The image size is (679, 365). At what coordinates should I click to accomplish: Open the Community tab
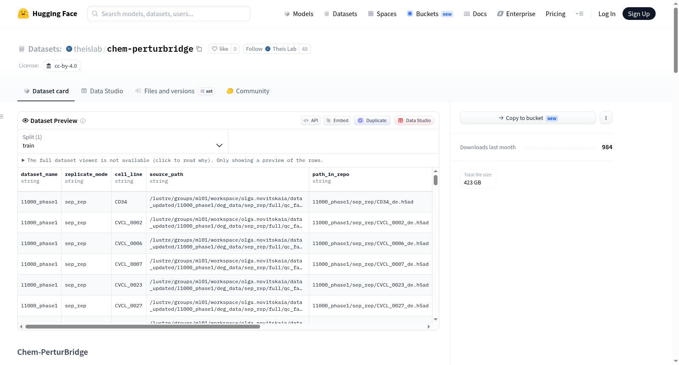coord(248,91)
